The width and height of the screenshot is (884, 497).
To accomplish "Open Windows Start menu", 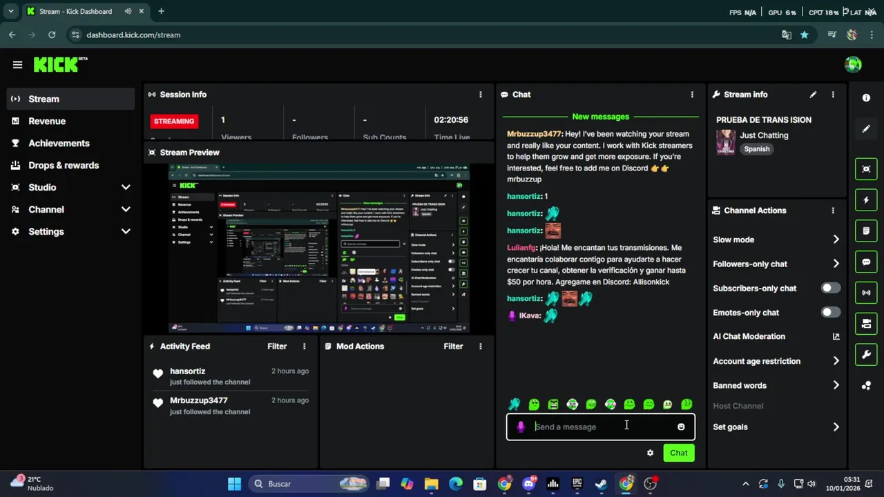I will coord(235,484).
